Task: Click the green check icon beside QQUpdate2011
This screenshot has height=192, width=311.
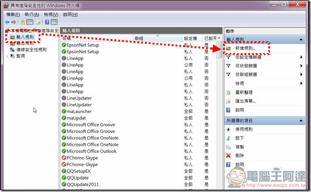Action: coord(64,184)
